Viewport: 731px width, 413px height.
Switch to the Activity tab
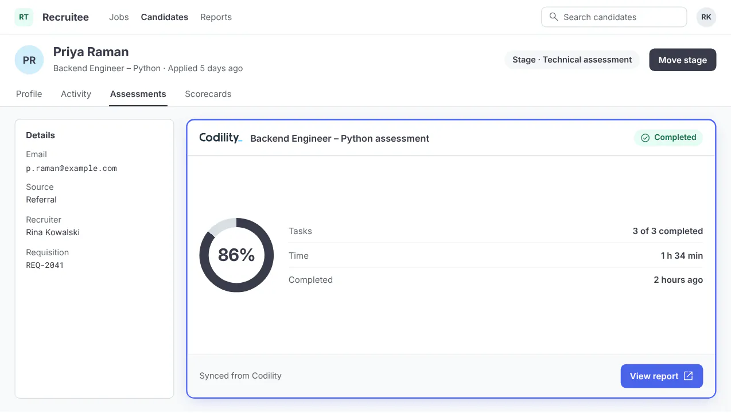pyautogui.click(x=76, y=94)
